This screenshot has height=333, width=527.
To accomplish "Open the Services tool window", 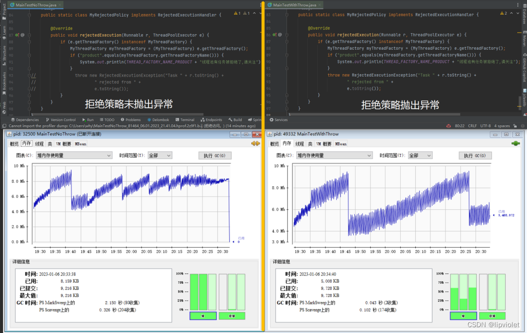I will coord(279,120).
